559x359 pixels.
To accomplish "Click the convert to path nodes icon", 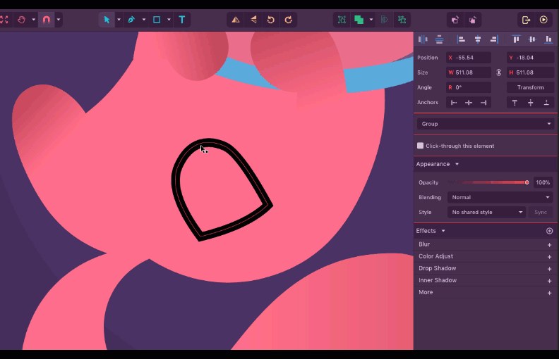I will point(402,20).
